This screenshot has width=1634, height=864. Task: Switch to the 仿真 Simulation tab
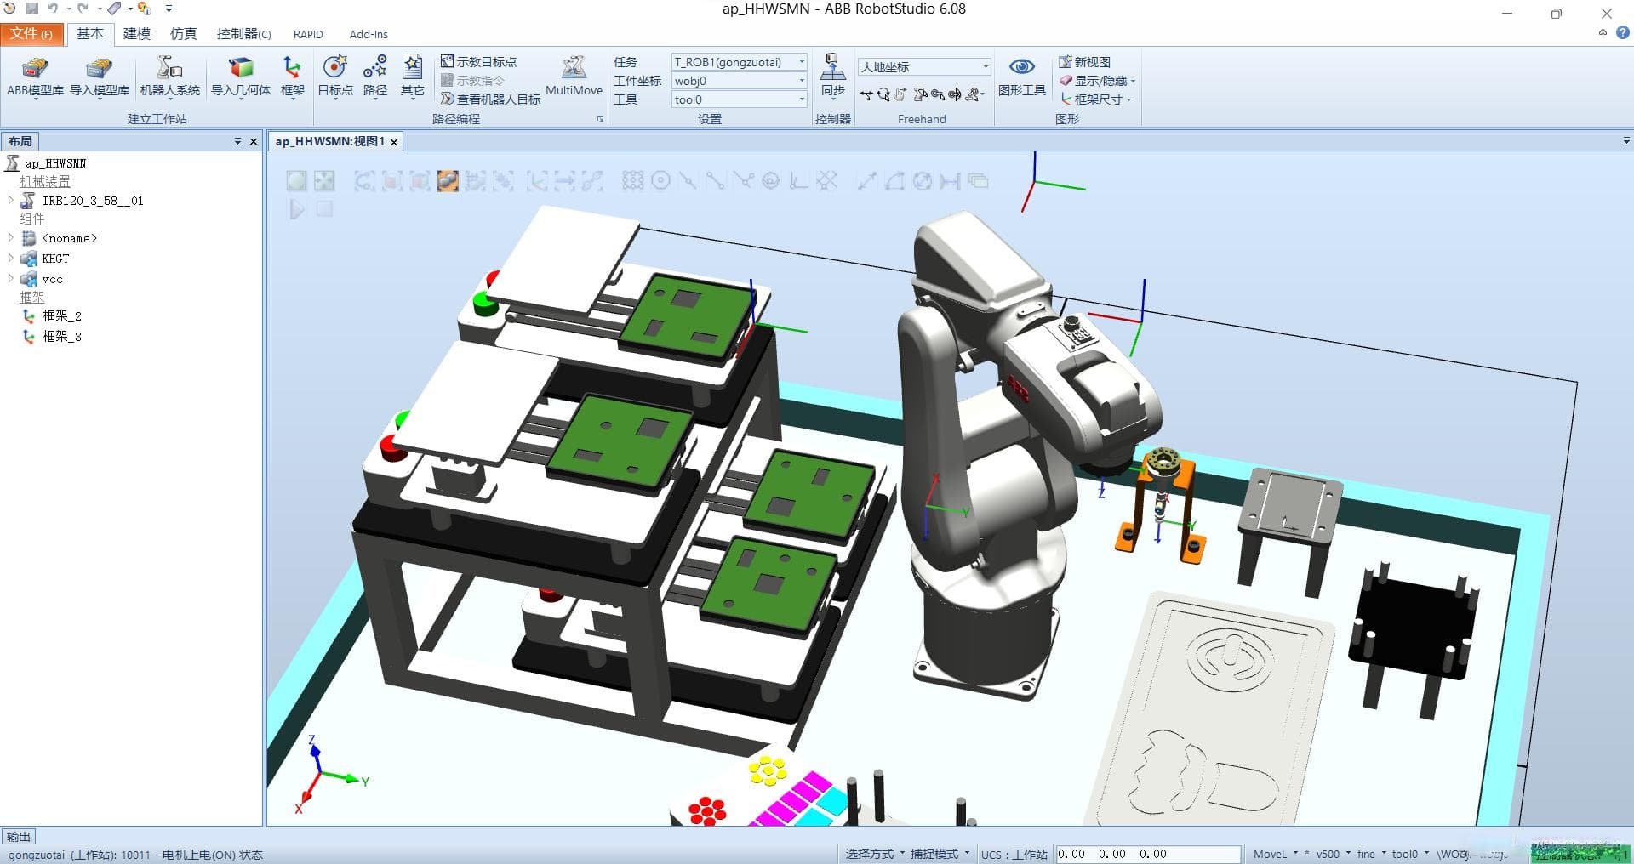point(183,34)
